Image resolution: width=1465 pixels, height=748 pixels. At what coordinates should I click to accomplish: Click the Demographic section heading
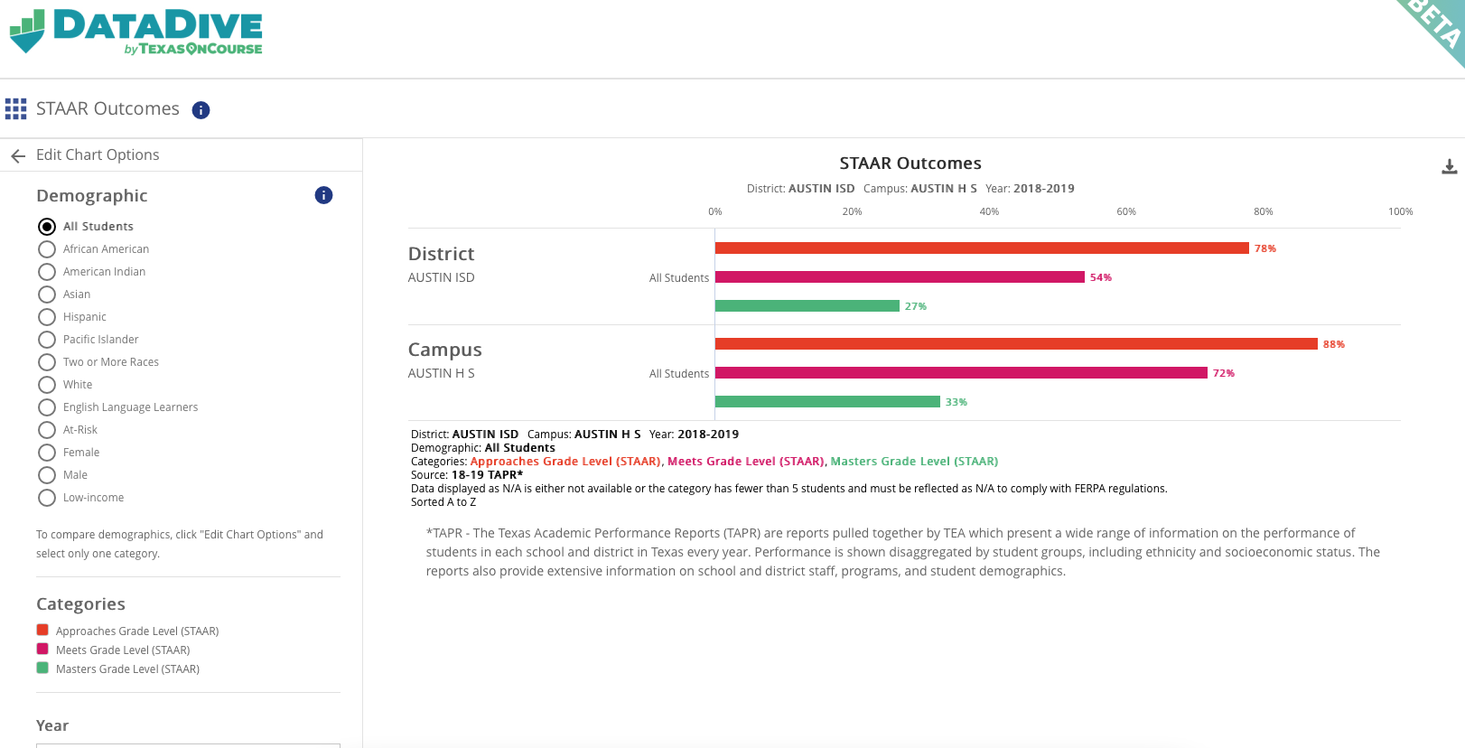click(91, 196)
